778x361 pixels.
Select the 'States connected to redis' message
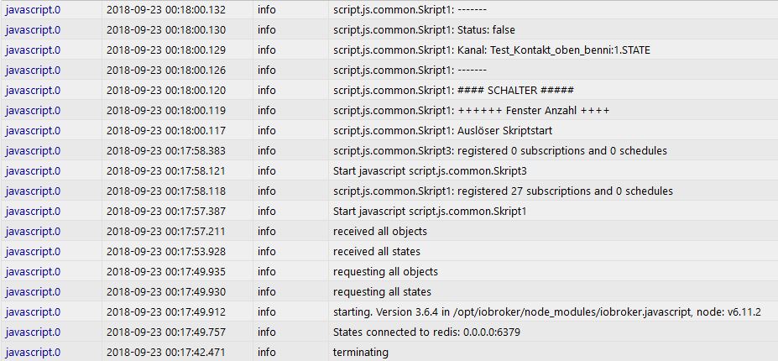tap(426, 332)
